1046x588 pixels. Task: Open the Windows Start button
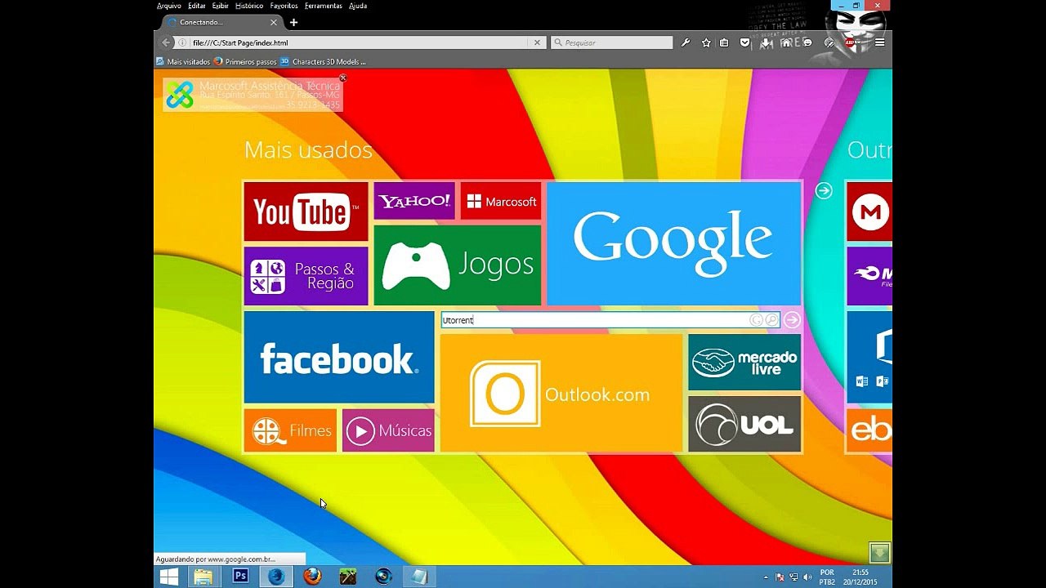[x=169, y=577]
